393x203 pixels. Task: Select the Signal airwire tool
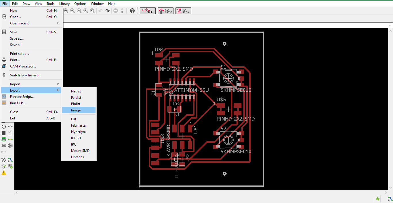click(10, 139)
